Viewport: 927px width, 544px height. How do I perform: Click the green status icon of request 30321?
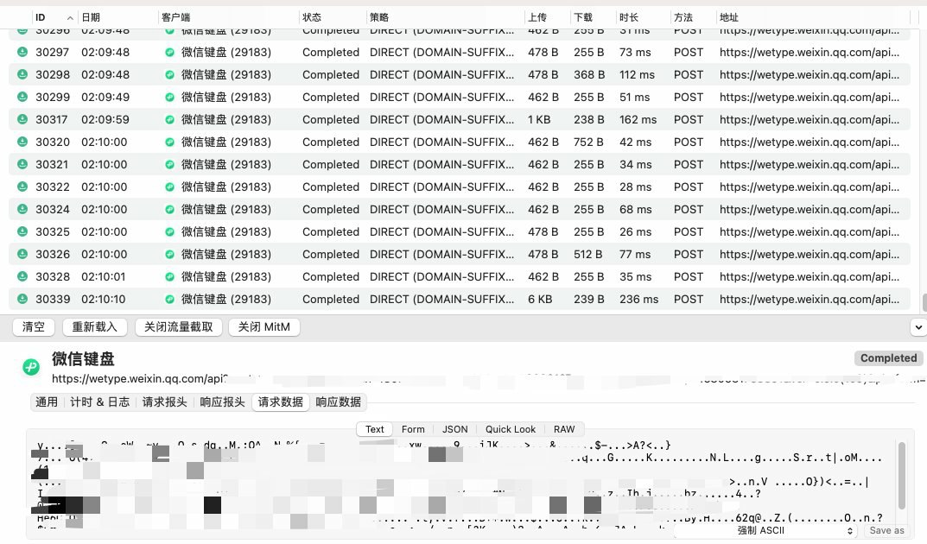coord(22,164)
